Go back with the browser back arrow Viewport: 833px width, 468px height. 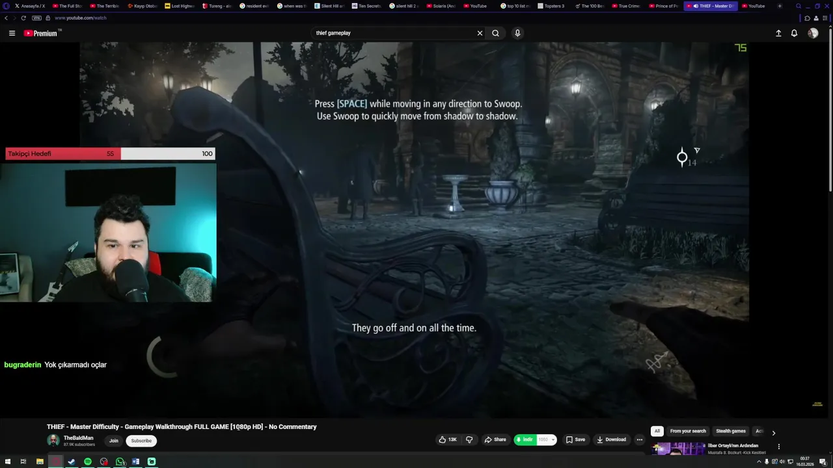(x=6, y=18)
